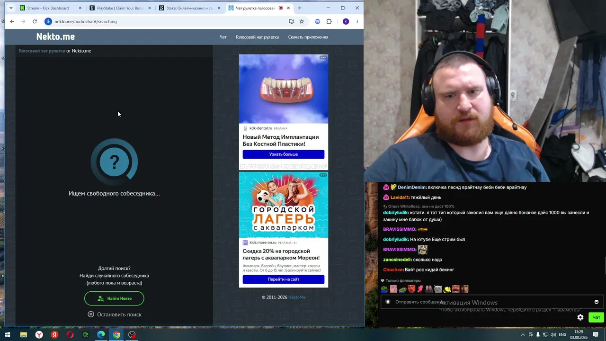Viewport: 606px width, 341px height.
Task: Click the NektoMe footer link
Action: pos(297,297)
